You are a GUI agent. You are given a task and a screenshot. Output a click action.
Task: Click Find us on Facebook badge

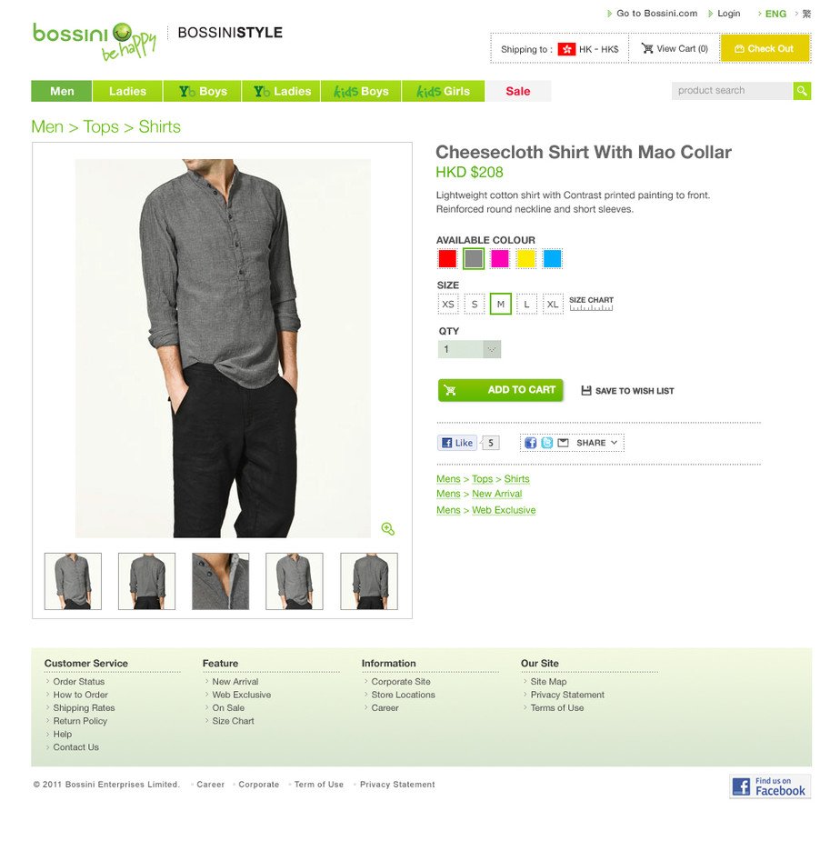pos(770,786)
